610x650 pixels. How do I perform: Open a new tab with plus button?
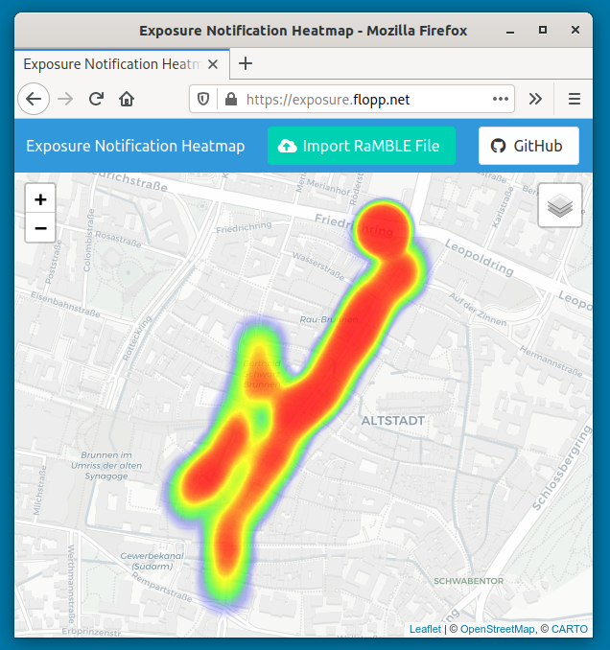pyautogui.click(x=246, y=63)
